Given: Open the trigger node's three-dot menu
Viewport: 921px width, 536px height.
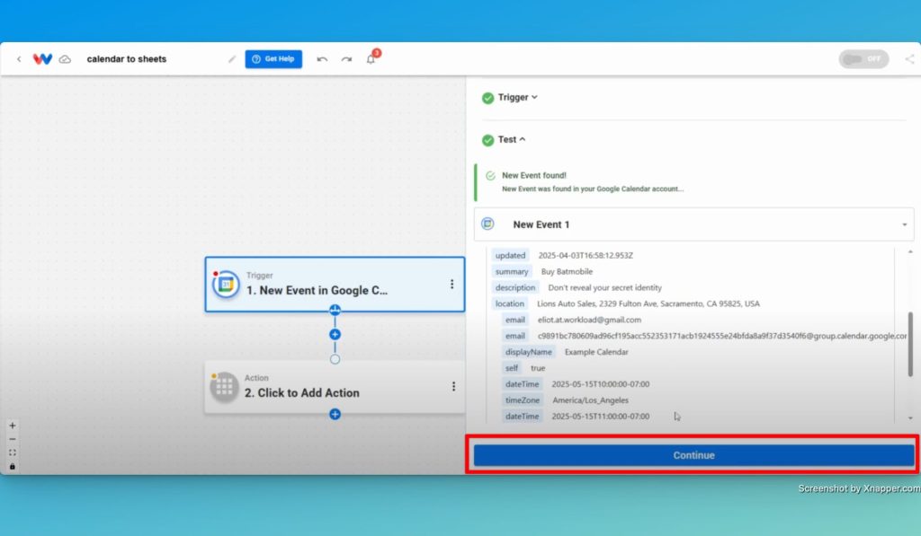Looking at the screenshot, I should coord(452,285).
